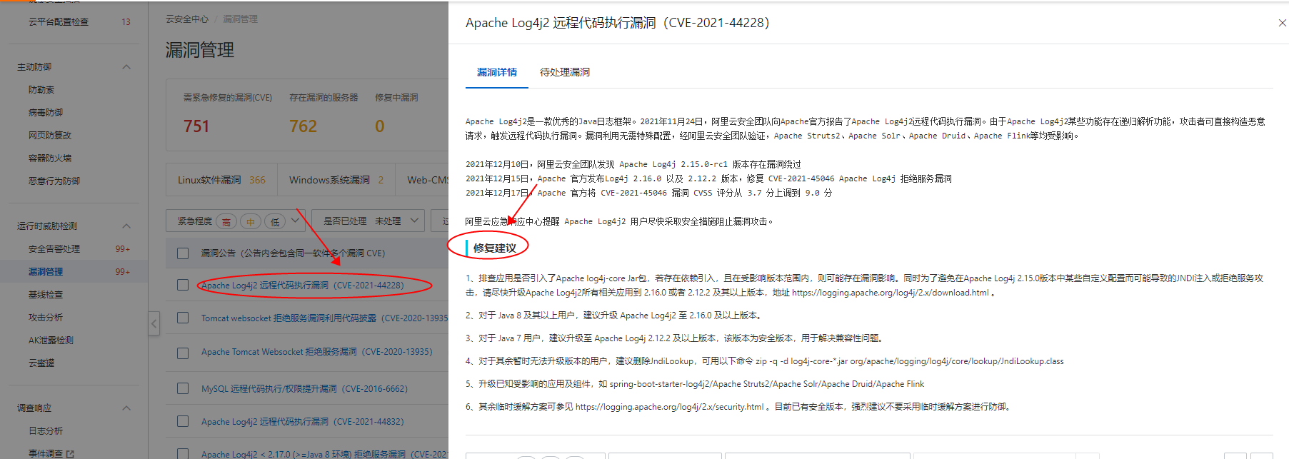Close the Log4j2 vulnerability detail panel
This screenshot has height=459, width=1289.
point(1282,23)
